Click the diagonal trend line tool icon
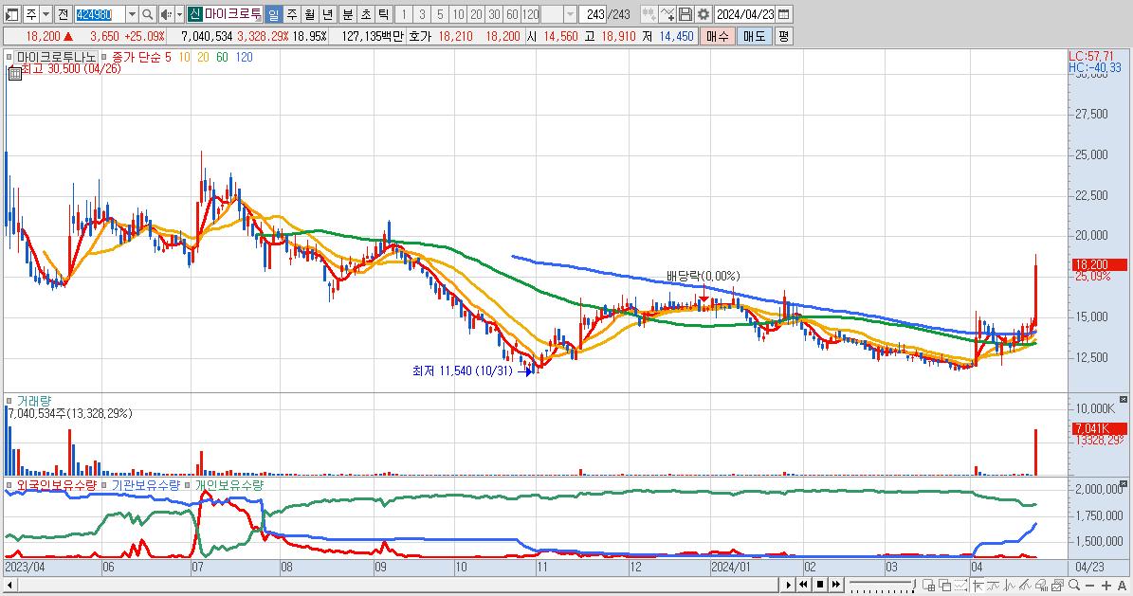This screenshot has width=1133, height=596. 1025,586
